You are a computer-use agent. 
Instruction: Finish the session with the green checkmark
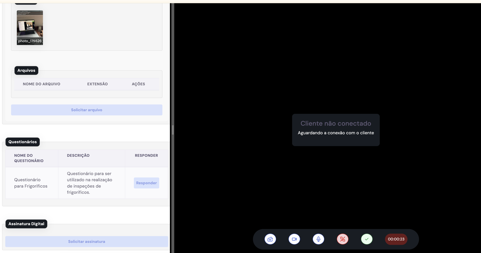(367, 239)
